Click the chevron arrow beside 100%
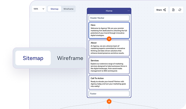 (43, 9)
